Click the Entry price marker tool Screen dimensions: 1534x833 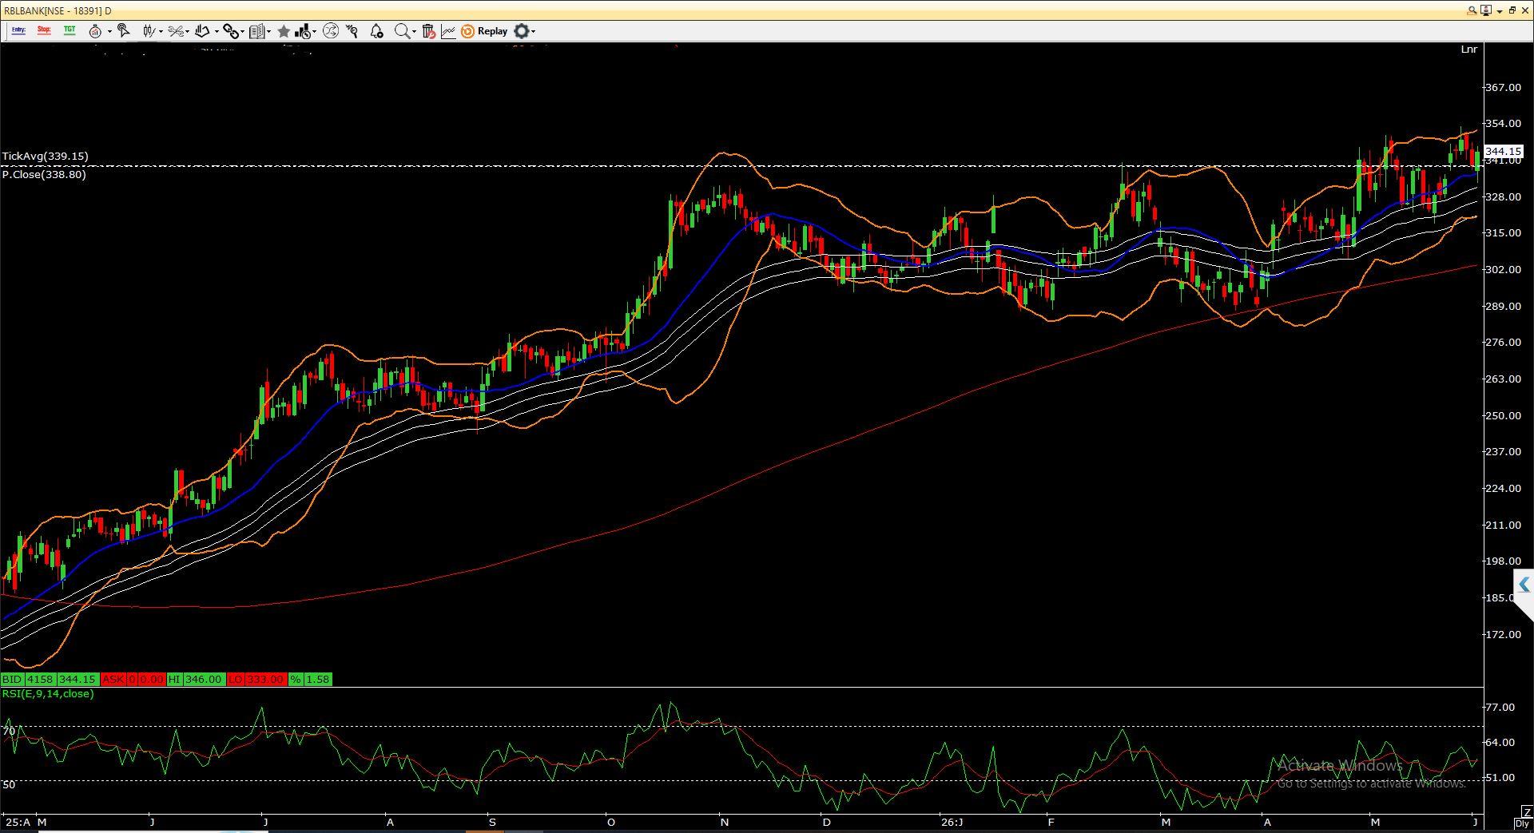[x=18, y=30]
